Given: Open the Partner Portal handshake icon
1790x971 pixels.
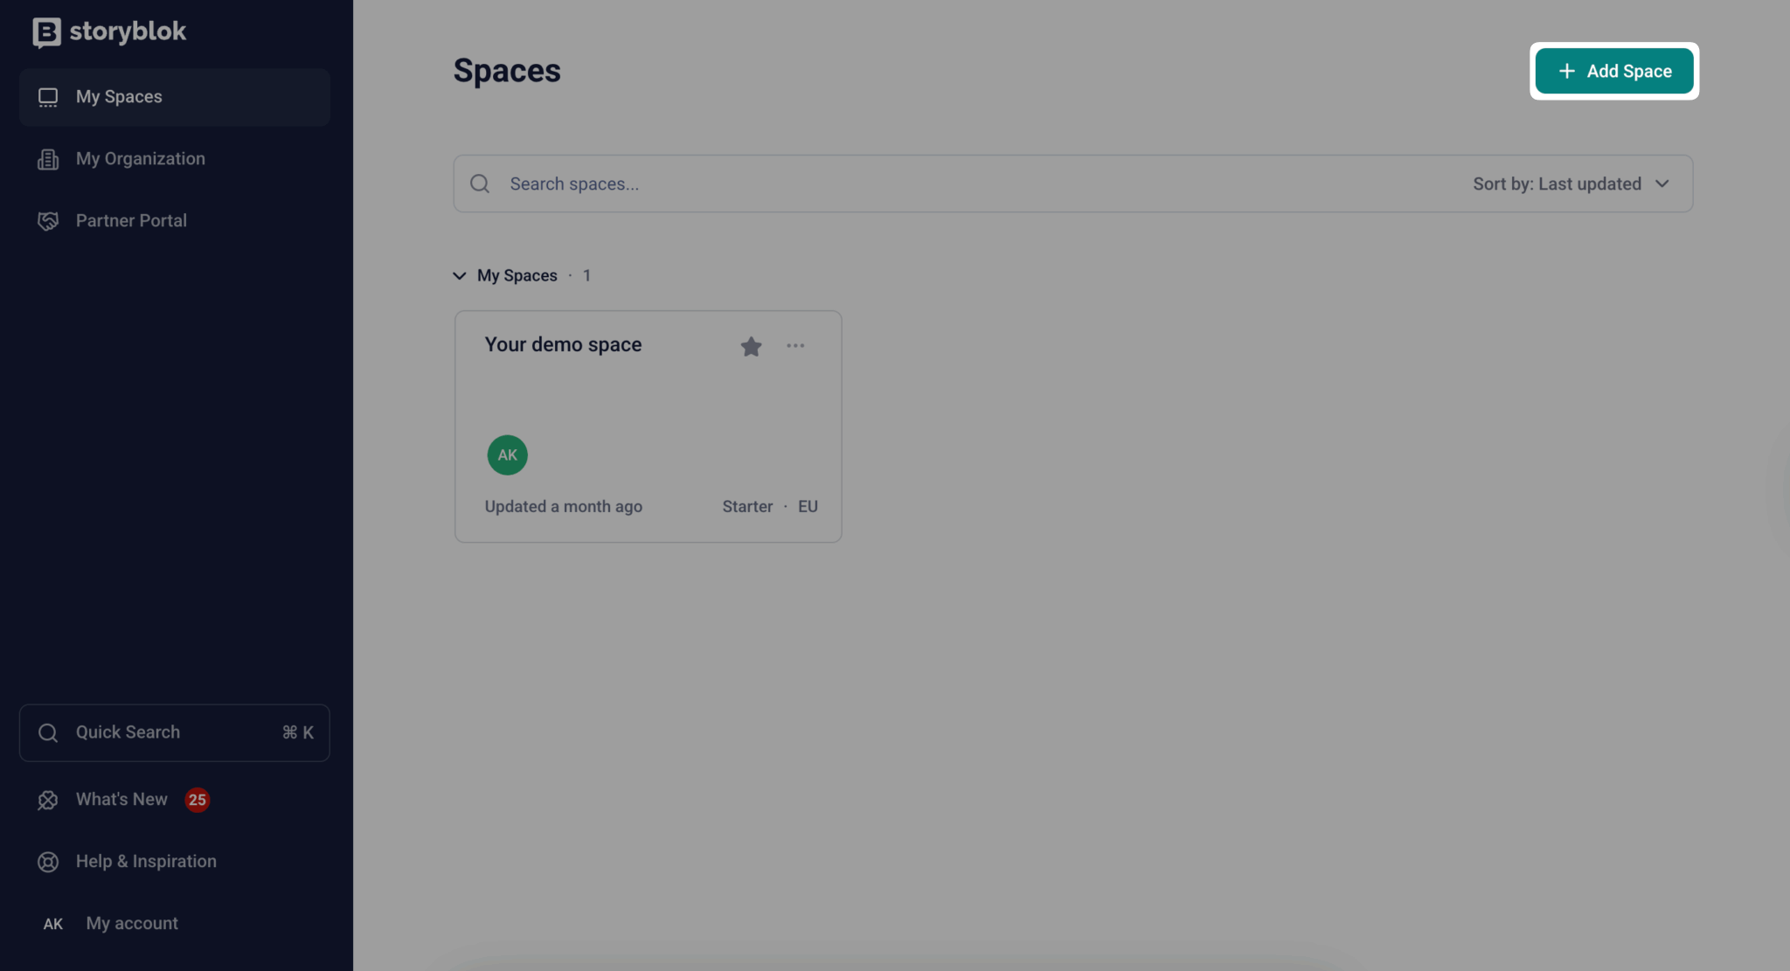Looking at the screenshot, I should [48, 221].
